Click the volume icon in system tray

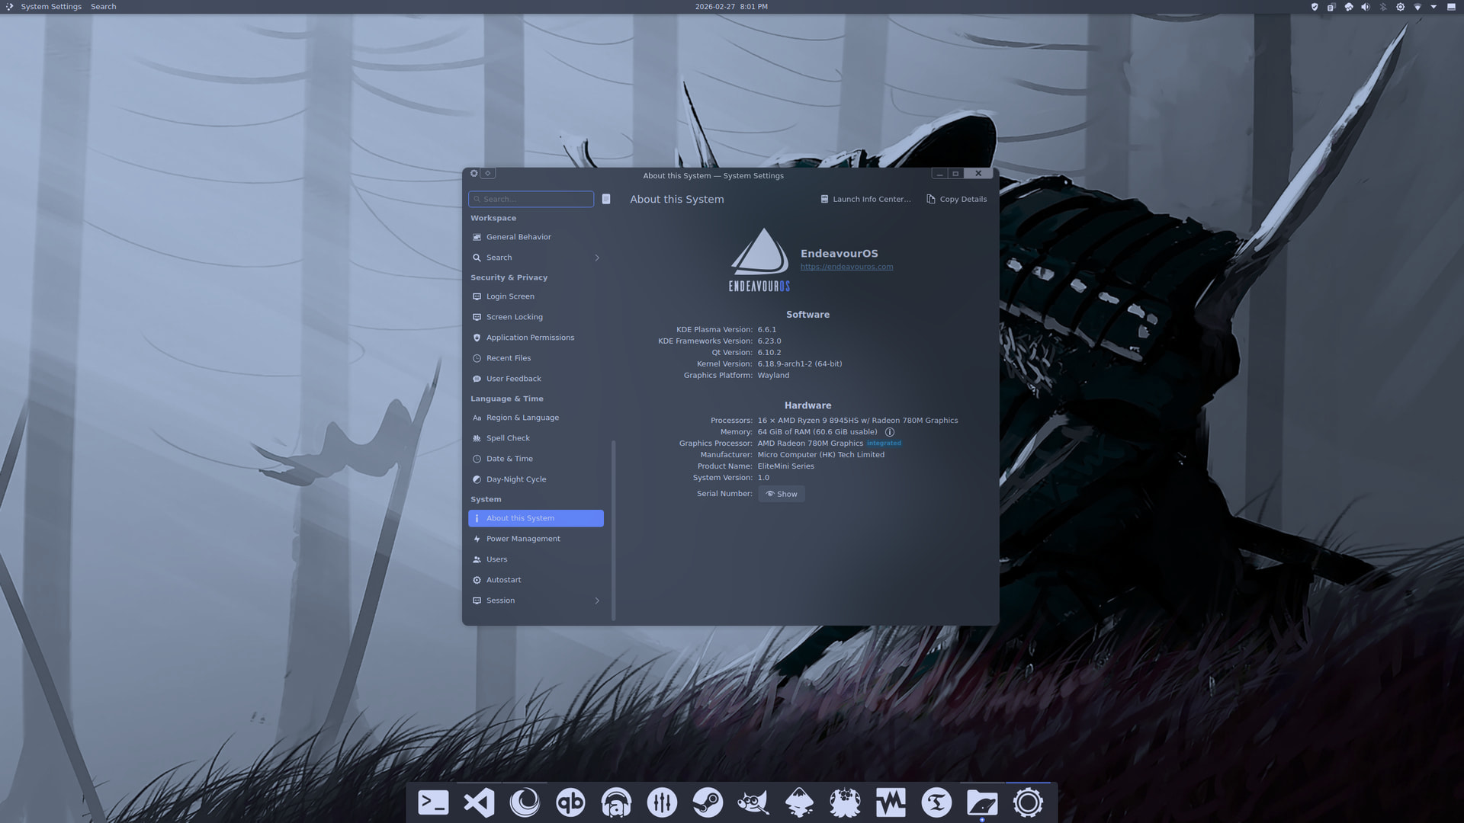[1366, 7]
